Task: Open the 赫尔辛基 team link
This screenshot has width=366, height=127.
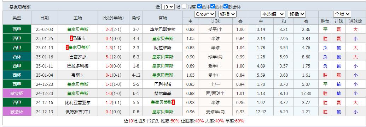Action: [x=163, y=93]
